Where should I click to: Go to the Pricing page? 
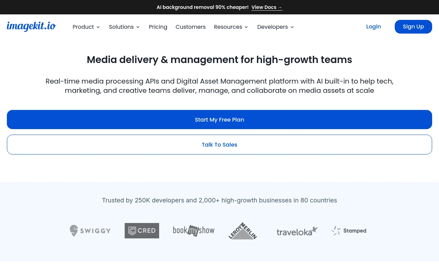click(158, 27)
